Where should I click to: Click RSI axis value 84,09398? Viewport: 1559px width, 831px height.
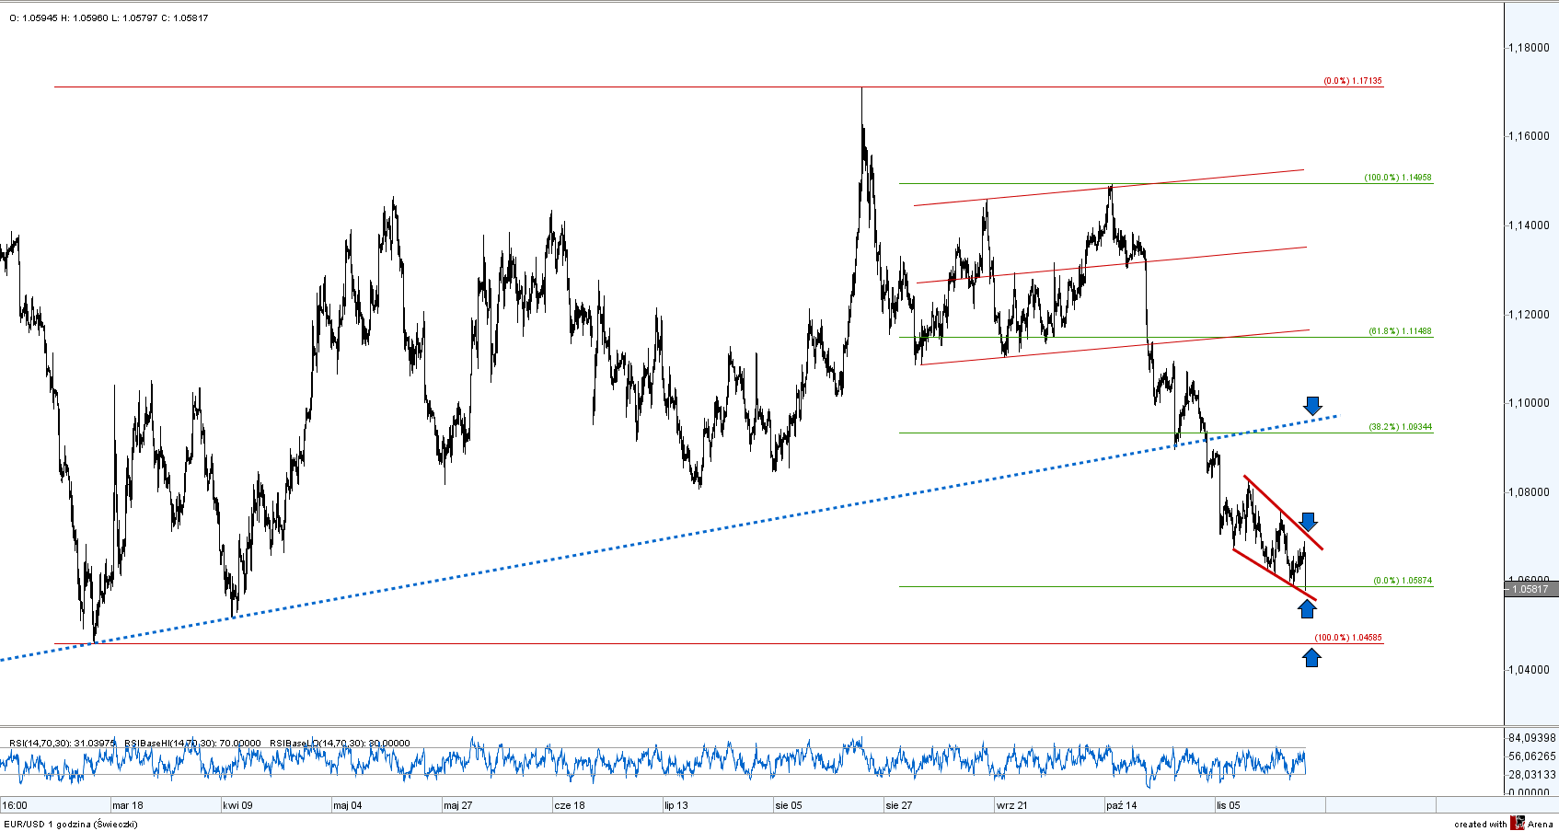coord(1532,738)
